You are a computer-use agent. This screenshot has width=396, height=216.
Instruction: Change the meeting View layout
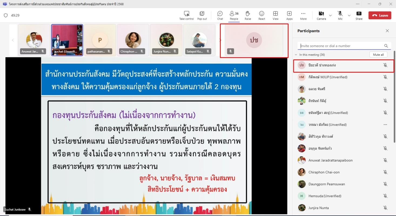pyautogui.click(x=276, y=15)
